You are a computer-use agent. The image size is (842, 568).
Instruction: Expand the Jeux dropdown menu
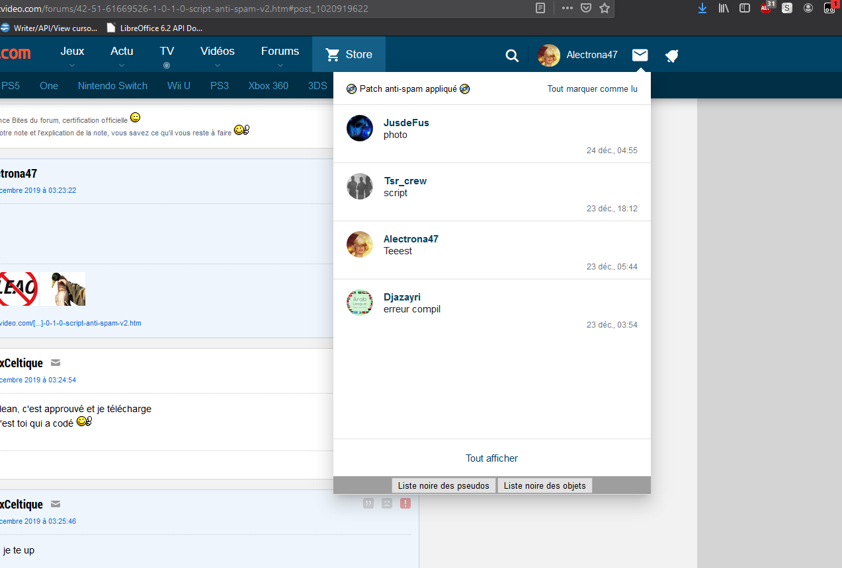[72, 55]
